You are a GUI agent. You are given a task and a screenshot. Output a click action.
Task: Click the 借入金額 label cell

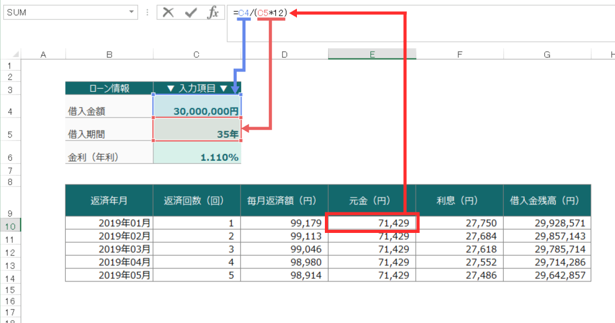[x=109, y=106]
